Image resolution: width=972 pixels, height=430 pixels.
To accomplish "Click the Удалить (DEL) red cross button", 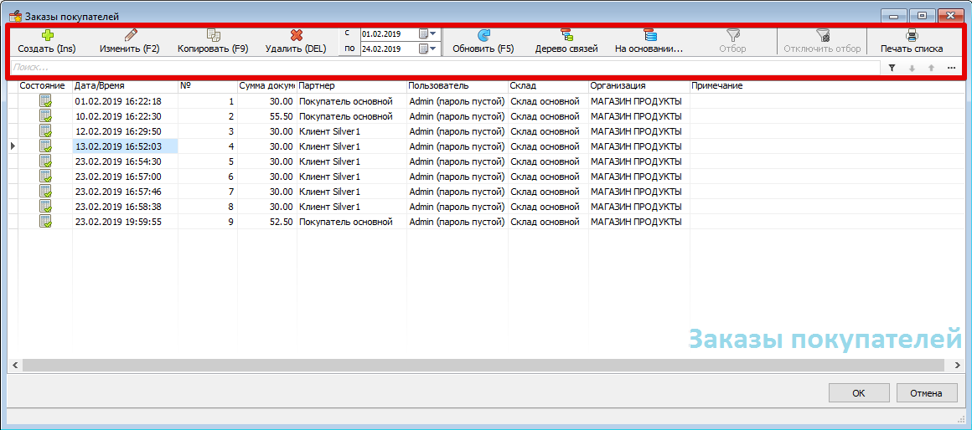I will pos(296,42).
